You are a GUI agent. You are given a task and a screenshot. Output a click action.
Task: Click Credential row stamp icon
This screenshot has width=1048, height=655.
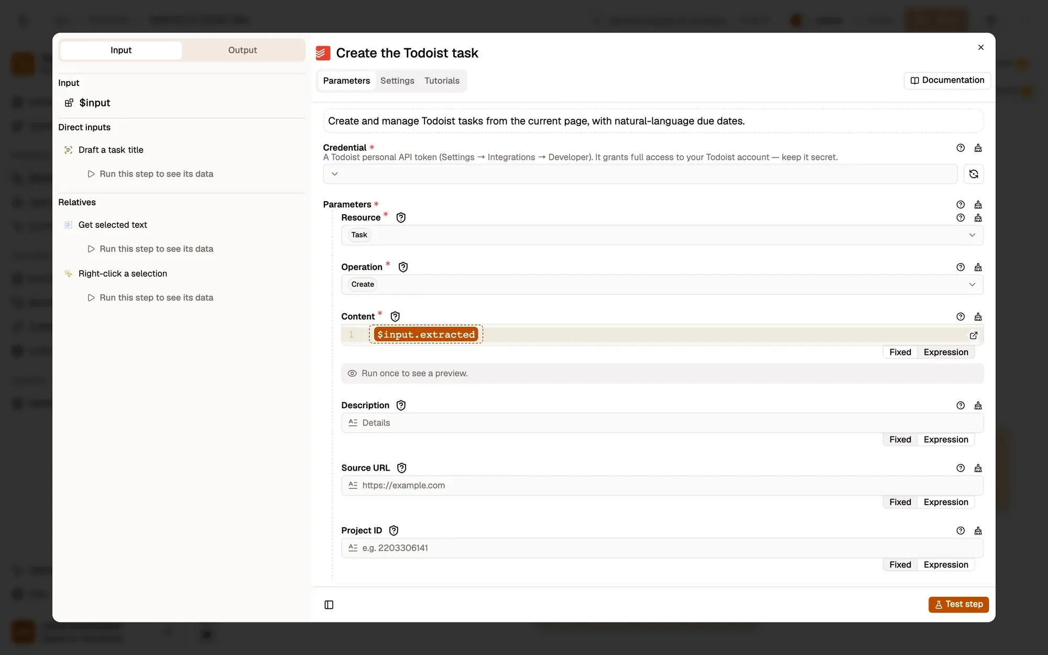[978, 148]
